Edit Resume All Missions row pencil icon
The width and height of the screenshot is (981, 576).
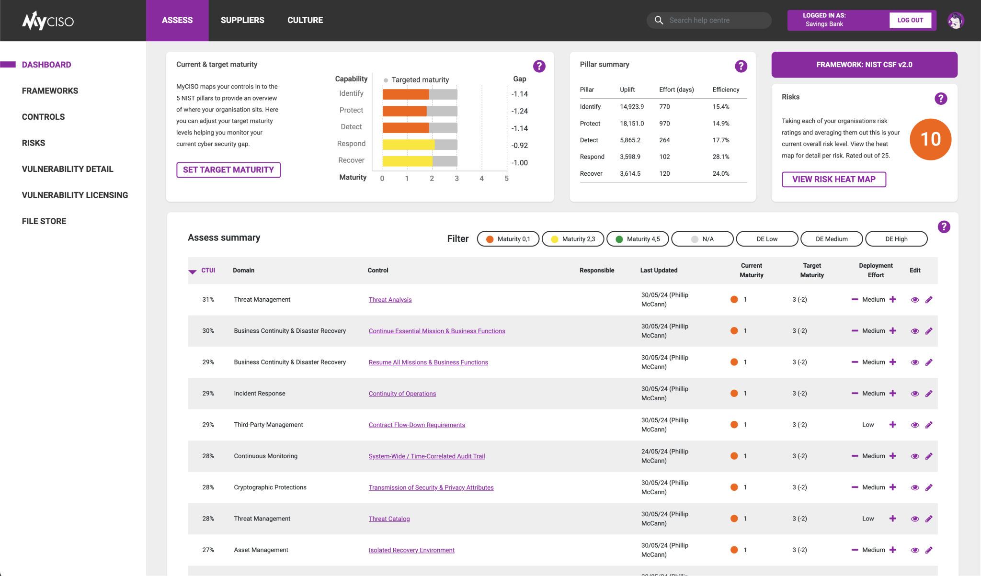(x=929, y=362)
